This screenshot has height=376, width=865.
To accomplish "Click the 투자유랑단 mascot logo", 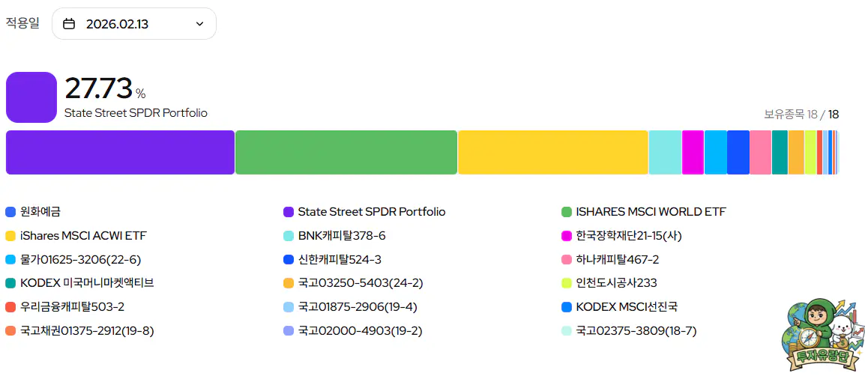I will 822,336.
